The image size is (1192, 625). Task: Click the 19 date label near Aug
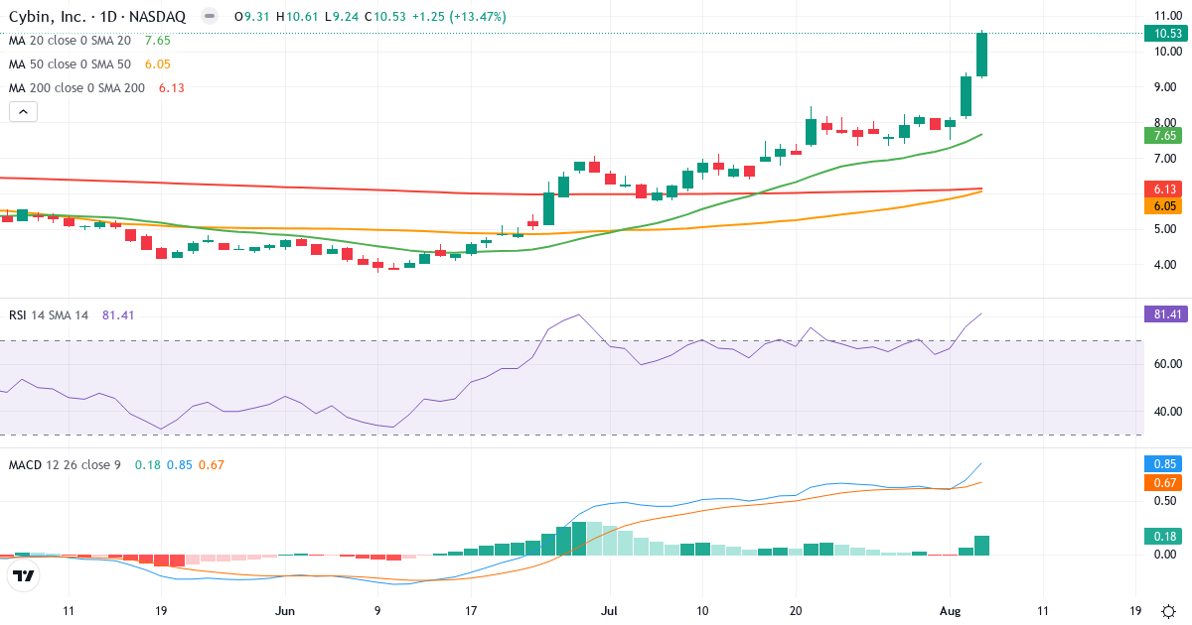1135,611
